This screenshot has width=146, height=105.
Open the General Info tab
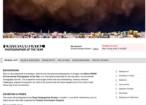(11, 60)
